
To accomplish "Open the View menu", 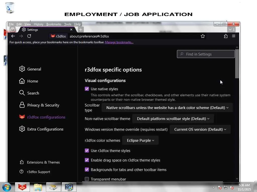I will tap(28, 24).
